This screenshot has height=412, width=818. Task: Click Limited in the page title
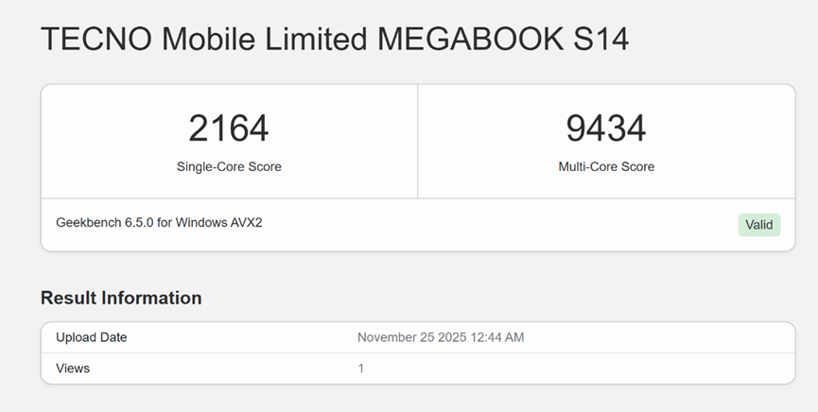click(x=314, y=39)
